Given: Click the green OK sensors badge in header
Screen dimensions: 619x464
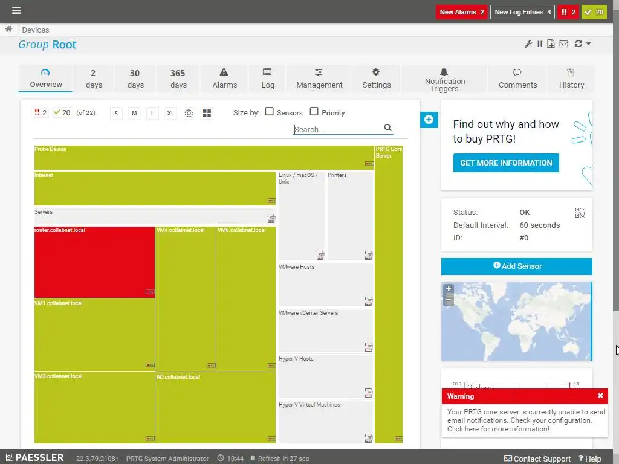Looking at the screenshot, I should pyautogui.click(x=594, y=12).
